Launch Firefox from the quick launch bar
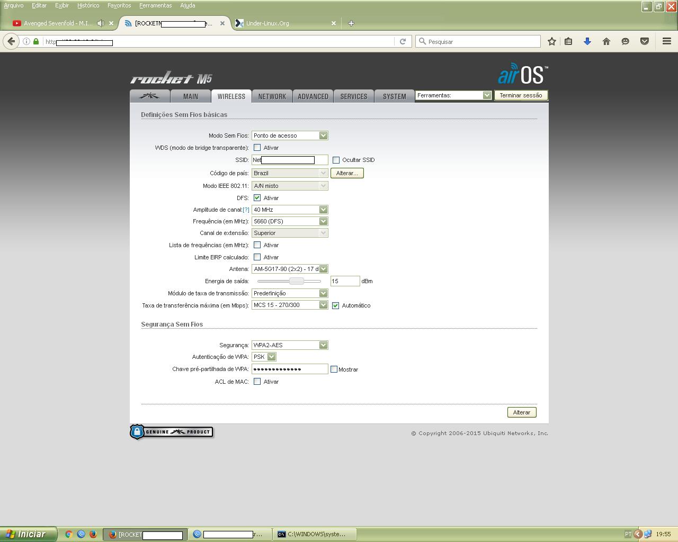678x542 pixels. click(93, 534)
